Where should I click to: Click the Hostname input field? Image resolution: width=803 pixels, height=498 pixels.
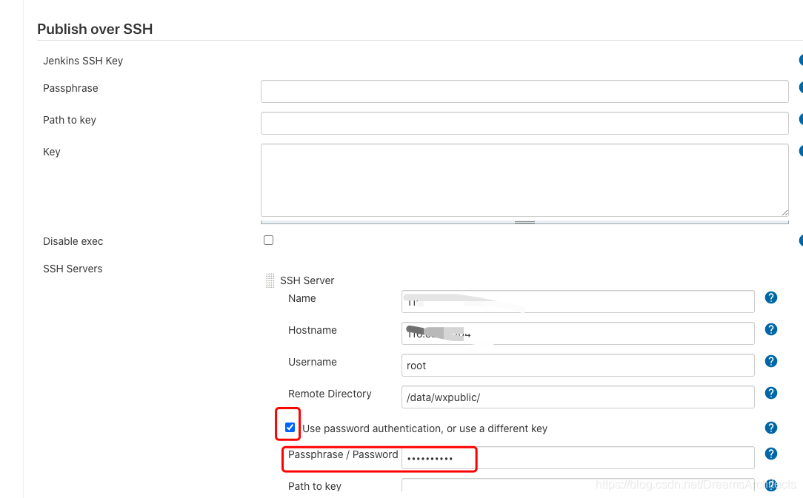pos(578,333)
